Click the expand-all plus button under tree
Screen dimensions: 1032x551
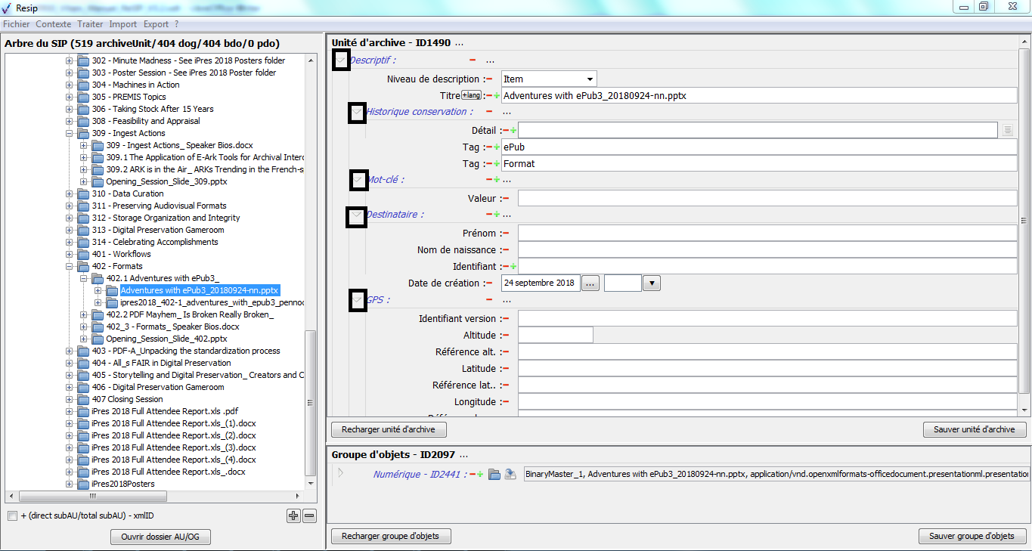pos(293,516)
